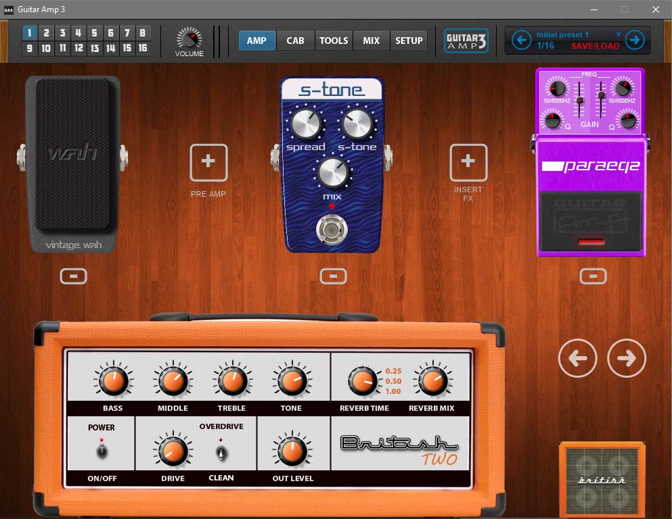This screenshot has width=672, height=519.
Task: Toggle the paraeq2 pedal footswitch
Action: (591, 222)
